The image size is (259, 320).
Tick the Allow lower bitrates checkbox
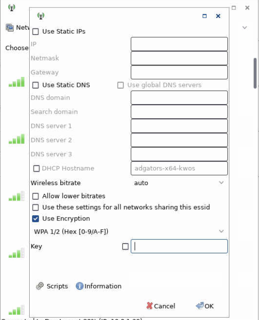pos(36,196)
